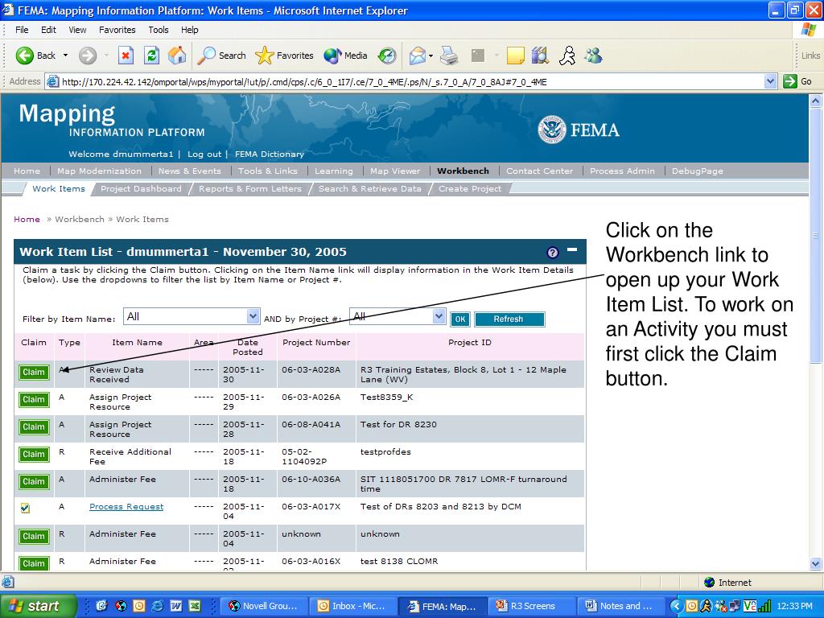Click the Edit toolbar icon (grayed)
824x618 pixels.
click(x=478, y=56)
